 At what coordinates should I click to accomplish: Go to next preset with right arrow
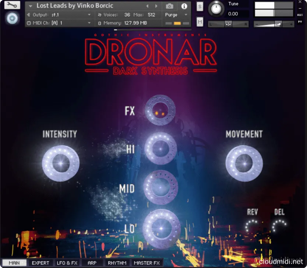coord(156,6)
